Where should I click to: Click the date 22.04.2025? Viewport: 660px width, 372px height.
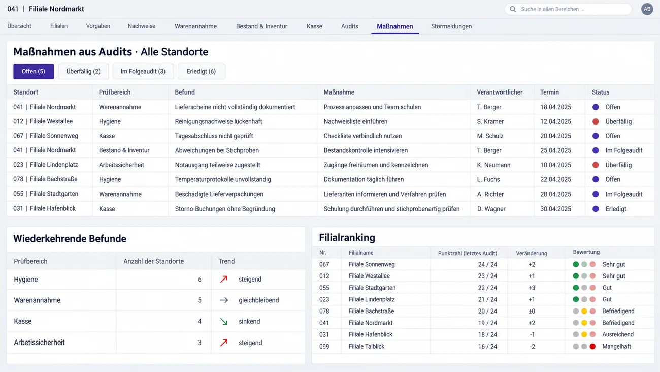[x=555, y=179]
